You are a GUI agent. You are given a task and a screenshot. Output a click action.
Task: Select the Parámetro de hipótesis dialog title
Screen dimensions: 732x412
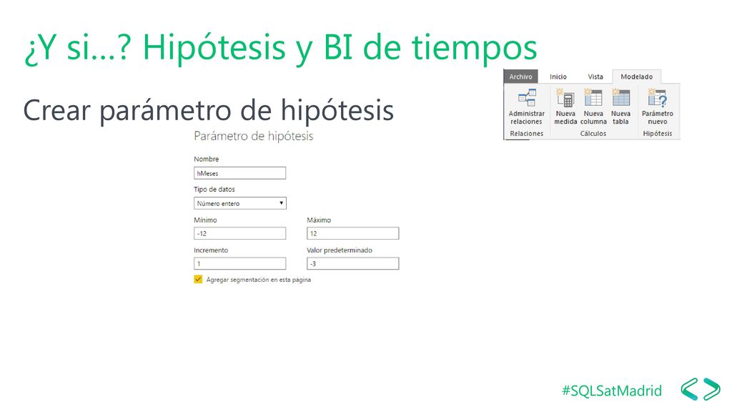coord(254,136)
